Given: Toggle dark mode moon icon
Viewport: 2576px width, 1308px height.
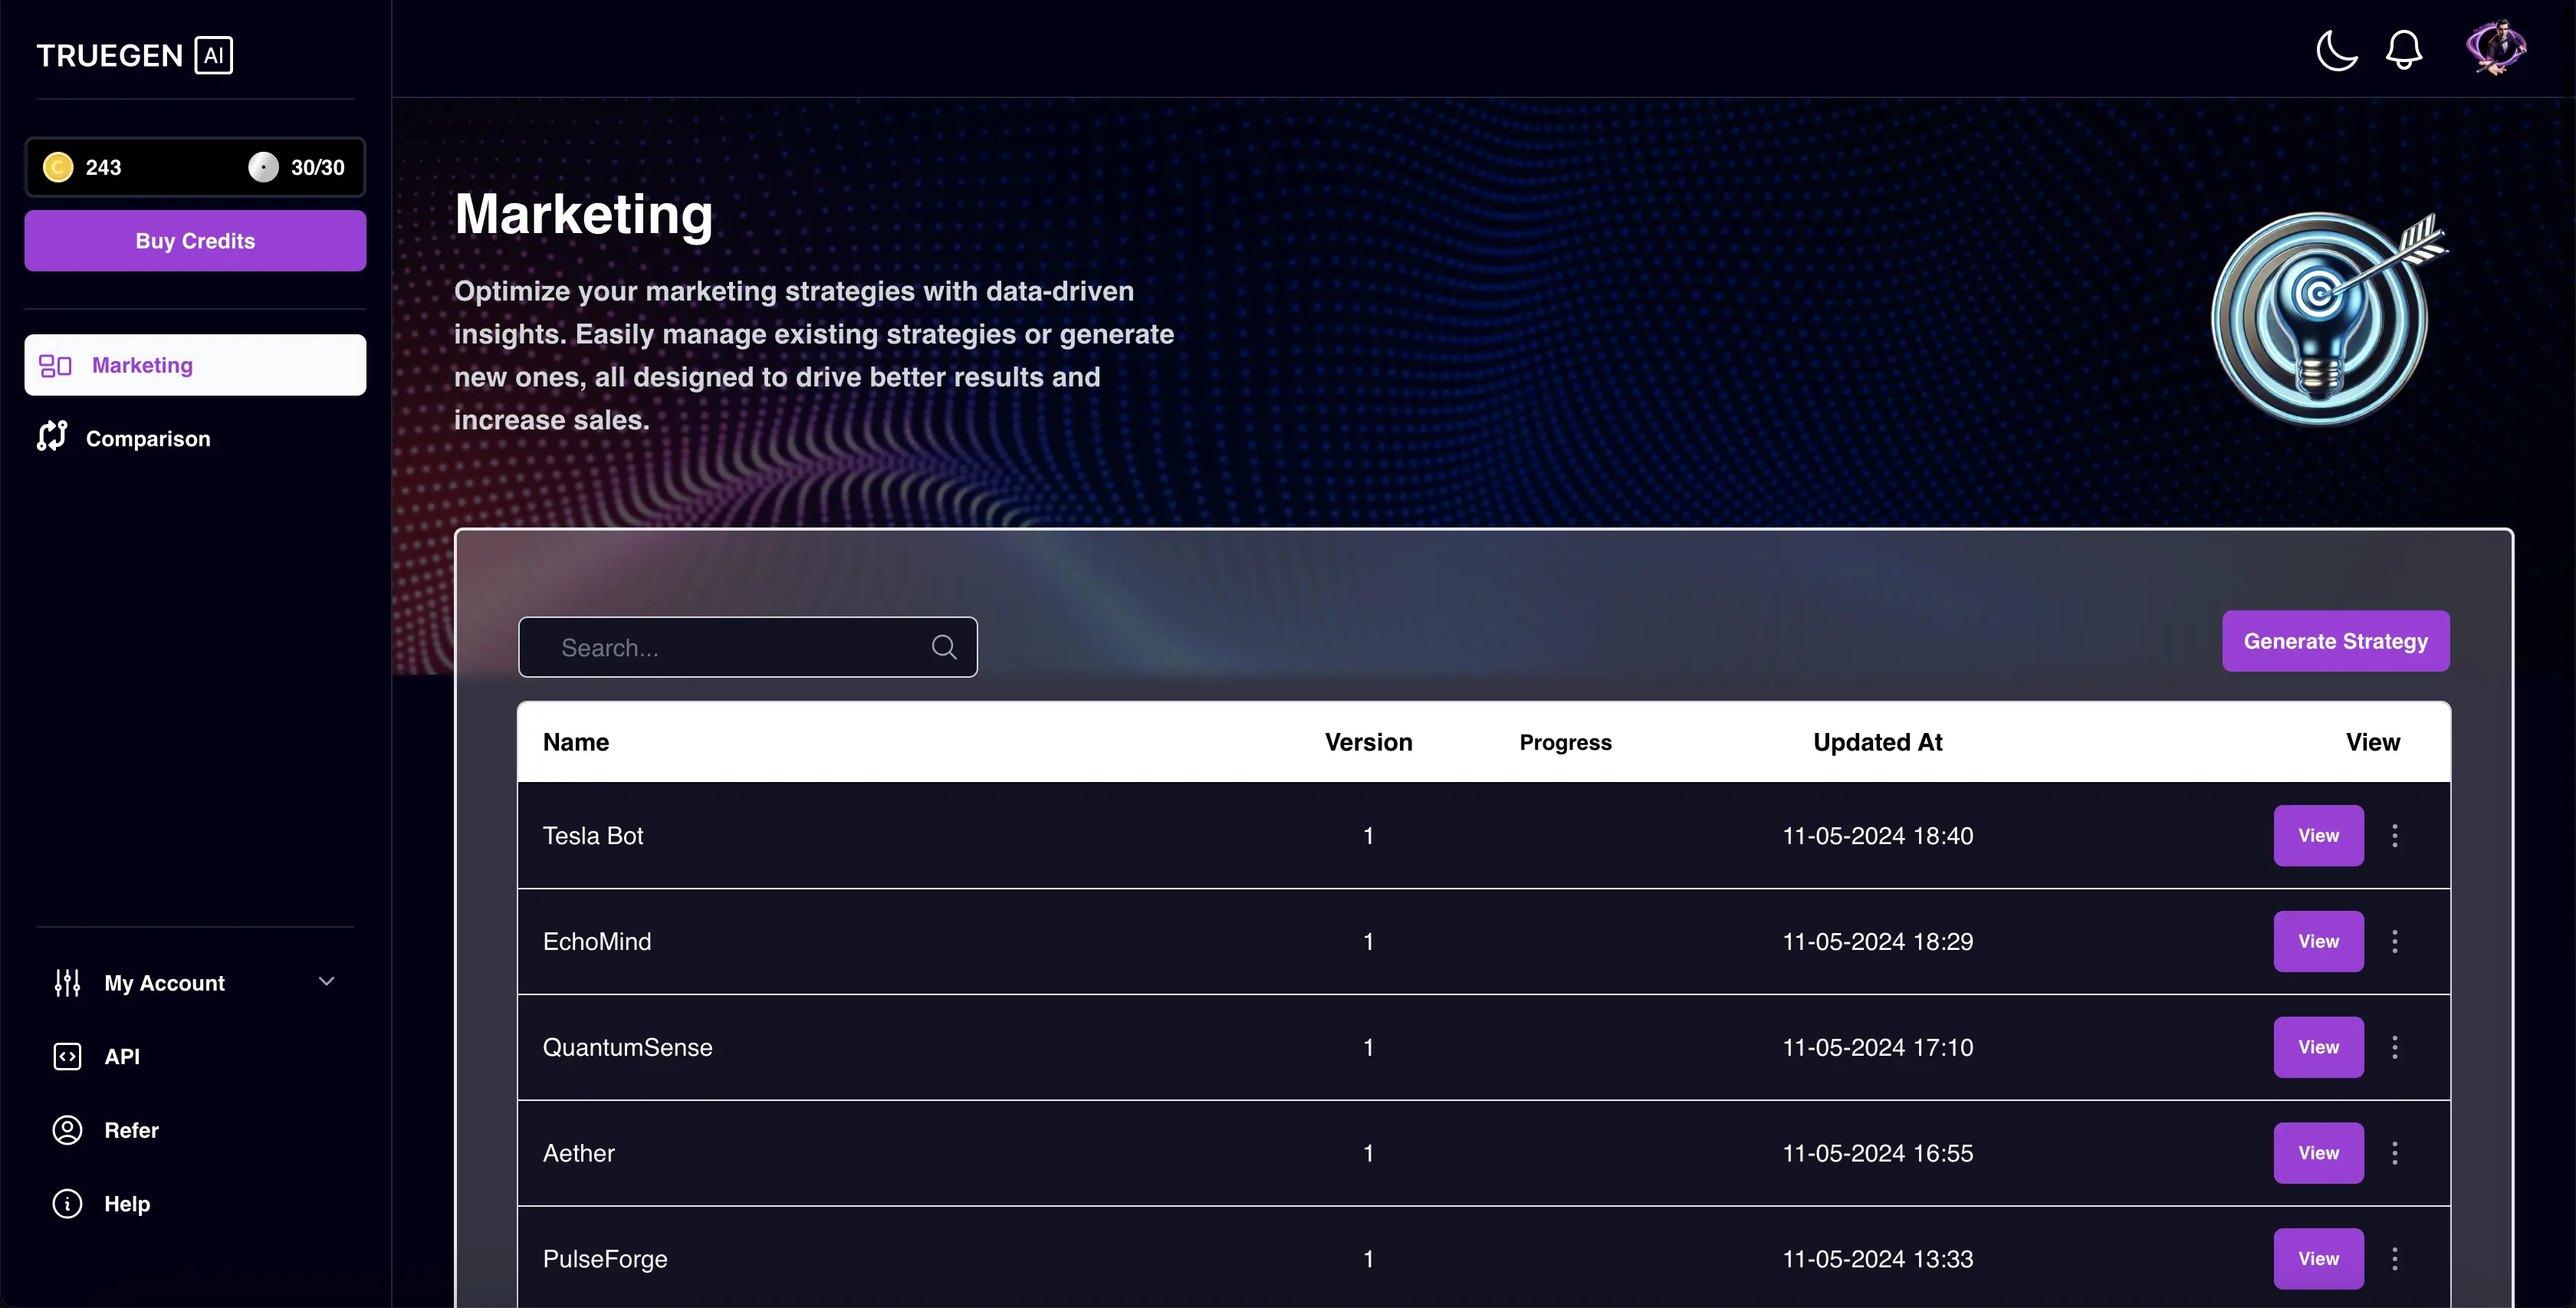Looking at the screenshot, I should click(2336, 50).
